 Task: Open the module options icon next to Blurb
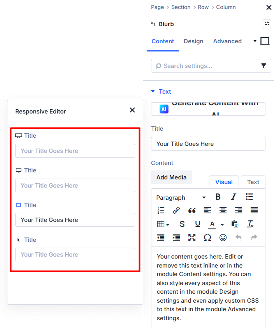coord(267,23)
